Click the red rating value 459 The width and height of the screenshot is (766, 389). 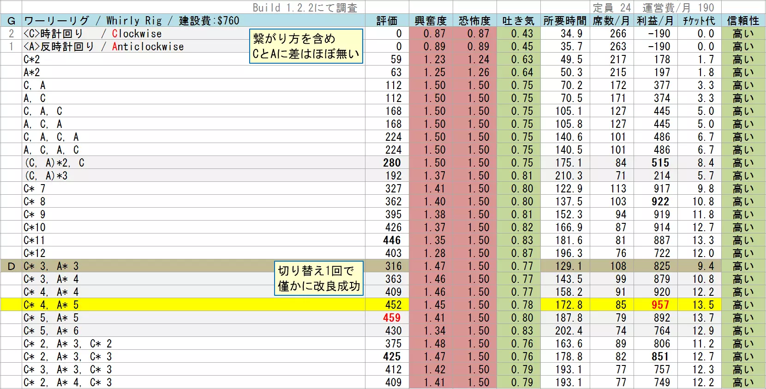click(392, 318)
